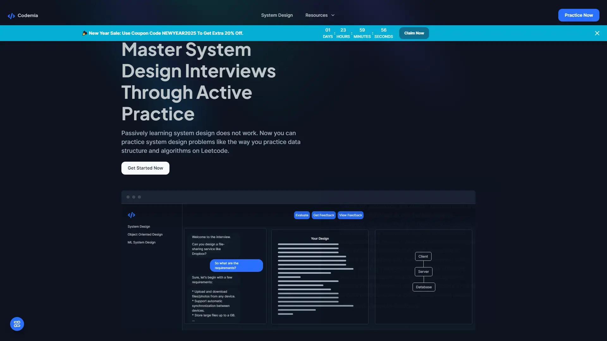Image resolution: width=607 pixels, height=341 pixels.
Task: Click the code icon inside the mockup sidebar
Action: click(132, 215)
